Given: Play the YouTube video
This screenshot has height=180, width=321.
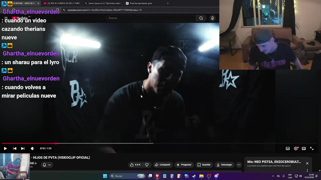Looking at the screenshot, I should tap(5, 148).
